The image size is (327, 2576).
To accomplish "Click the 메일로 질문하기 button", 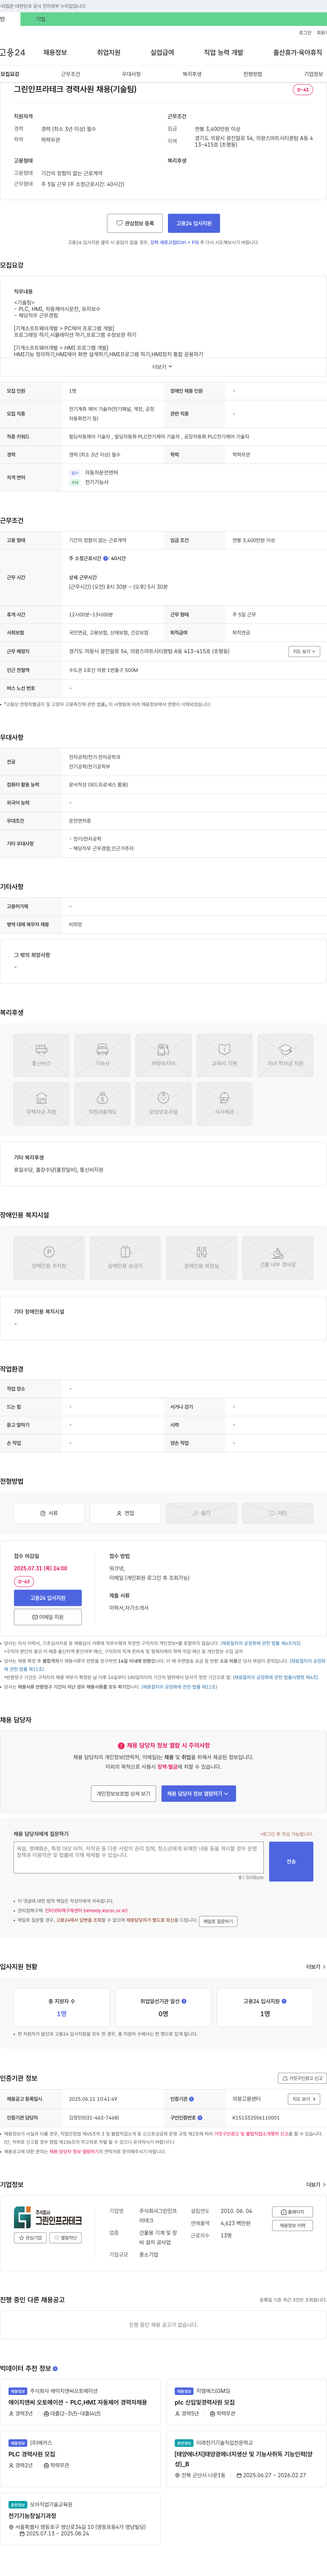I will coord(218,1921).
